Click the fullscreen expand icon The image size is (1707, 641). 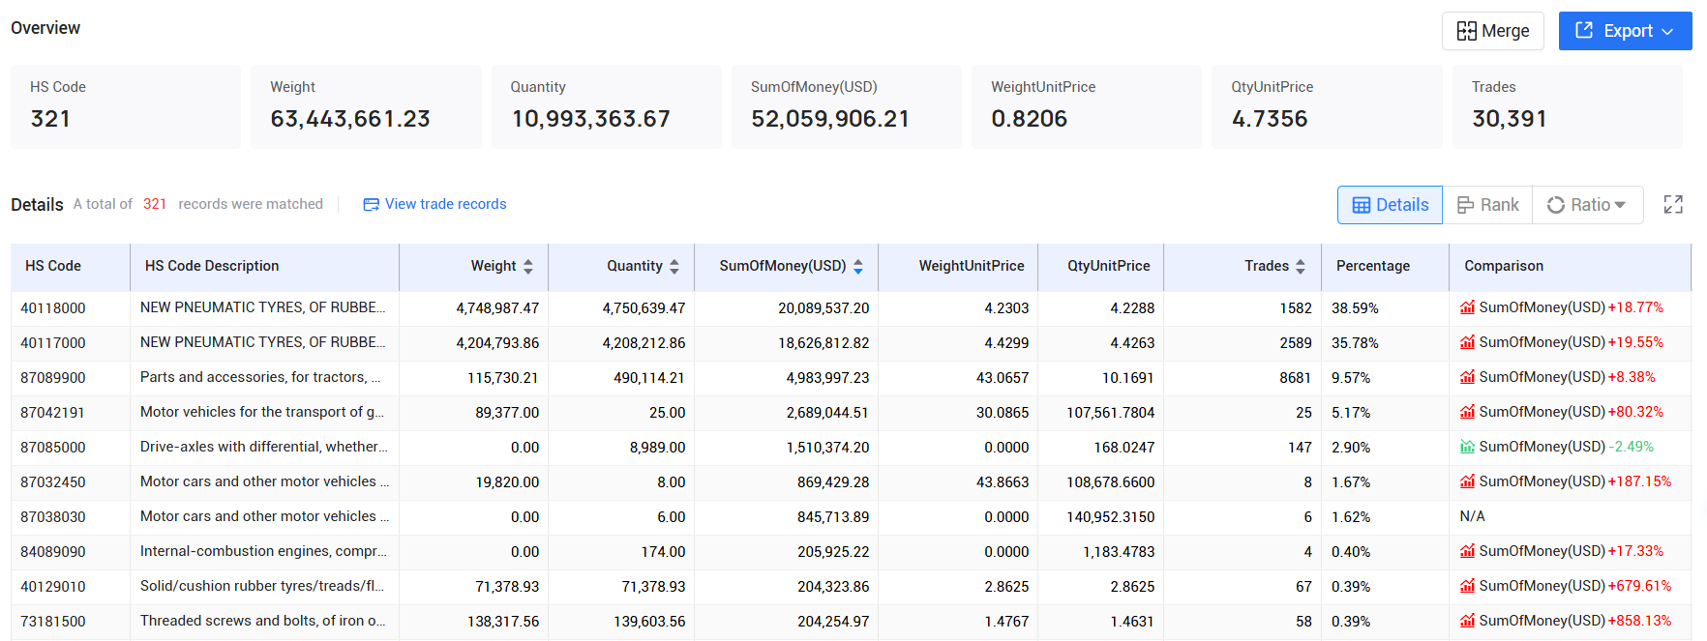tap(1673, 205)
